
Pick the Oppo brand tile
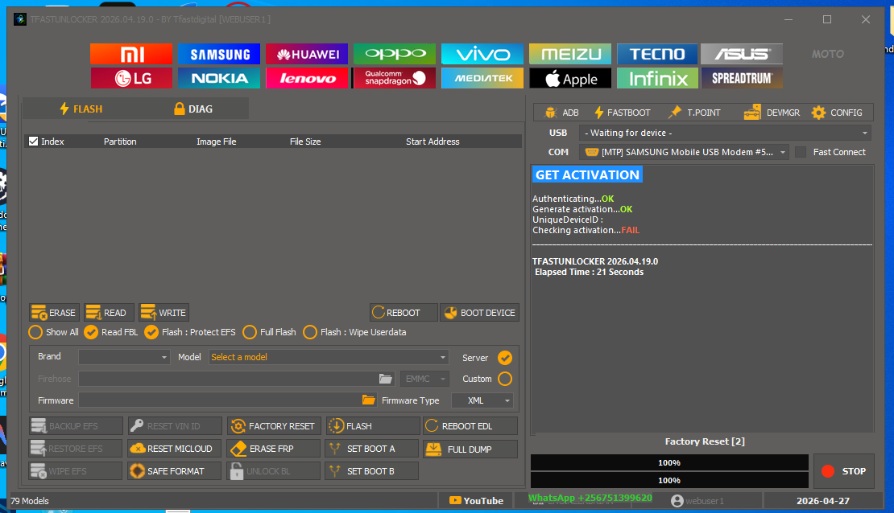click(395, 54)
